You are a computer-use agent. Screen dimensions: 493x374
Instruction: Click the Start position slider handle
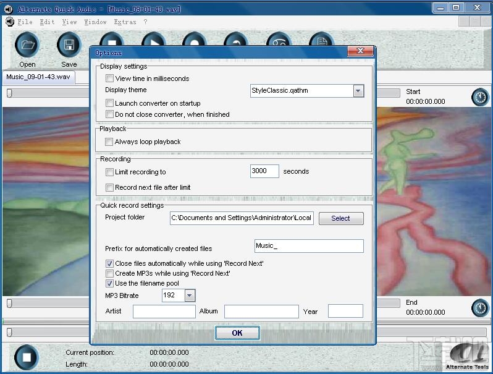click(9, 93)
